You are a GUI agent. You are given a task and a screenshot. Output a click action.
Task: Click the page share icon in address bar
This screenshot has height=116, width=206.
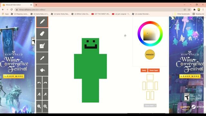[184, 10]
